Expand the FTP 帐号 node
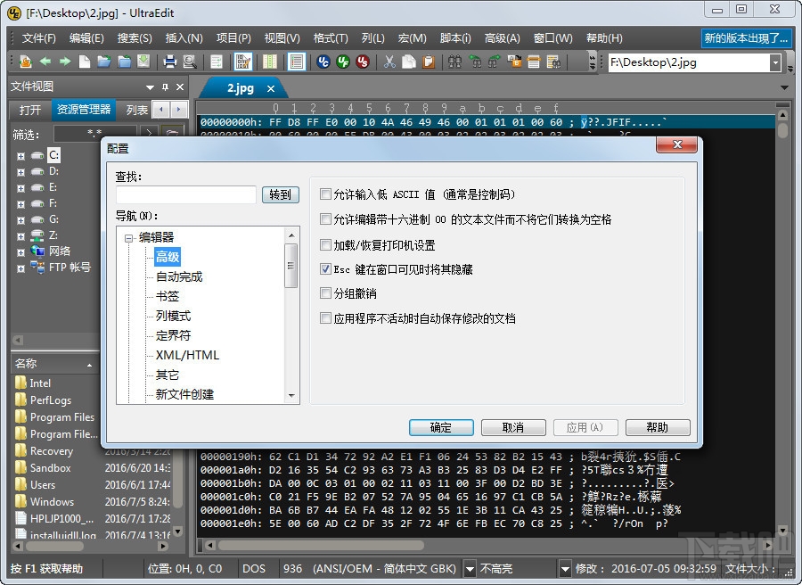802x585 pixels. click(20, 268)
